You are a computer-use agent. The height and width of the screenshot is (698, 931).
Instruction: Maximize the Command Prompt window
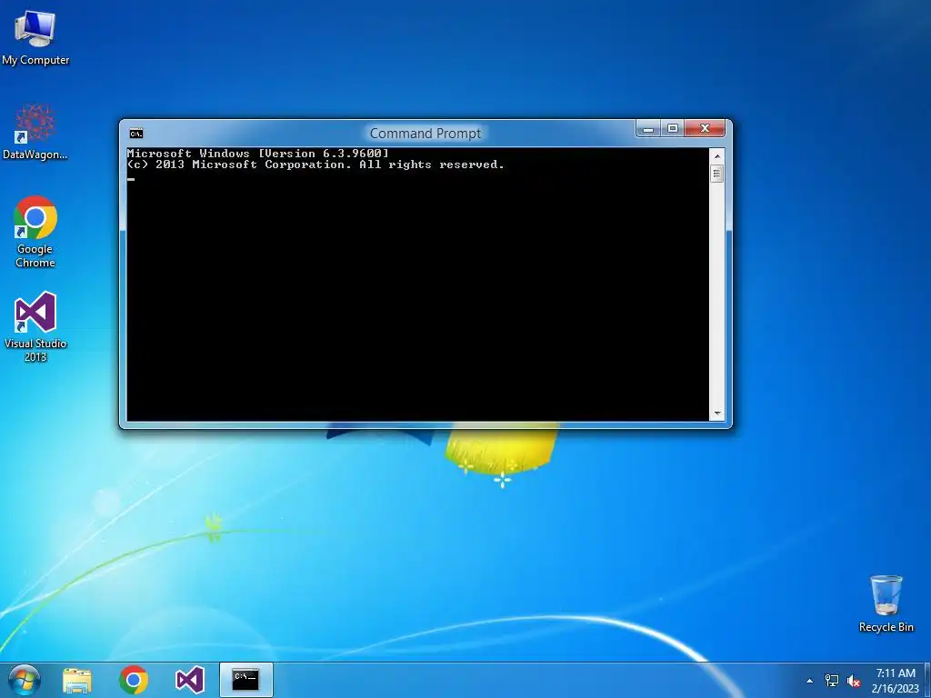click(x=672, y=128)
